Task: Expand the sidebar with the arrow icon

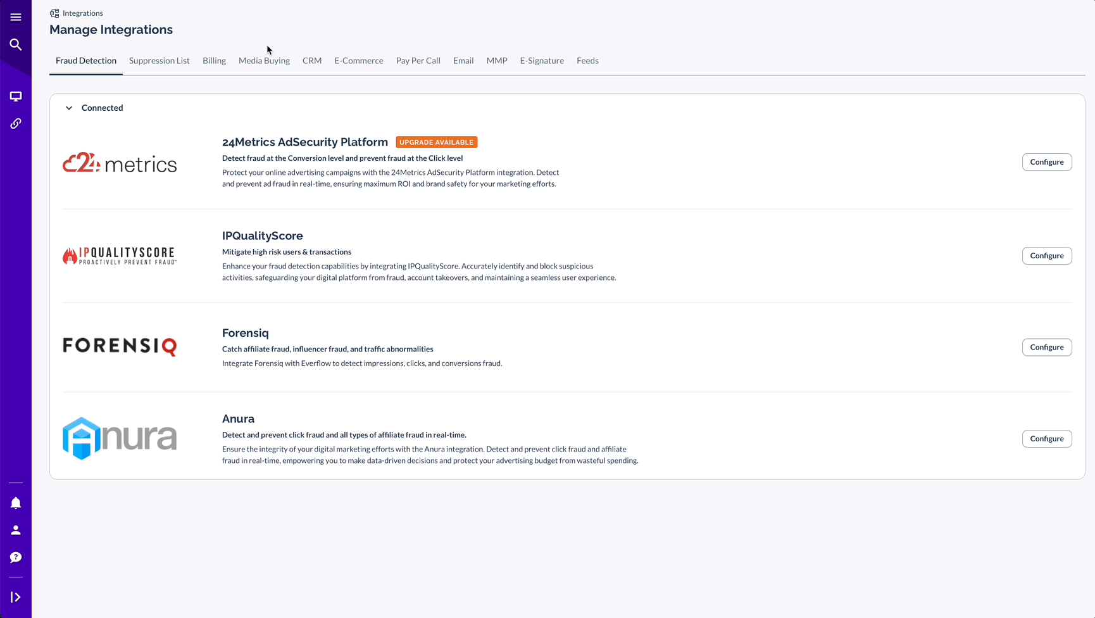Action: tap(16, 597)
